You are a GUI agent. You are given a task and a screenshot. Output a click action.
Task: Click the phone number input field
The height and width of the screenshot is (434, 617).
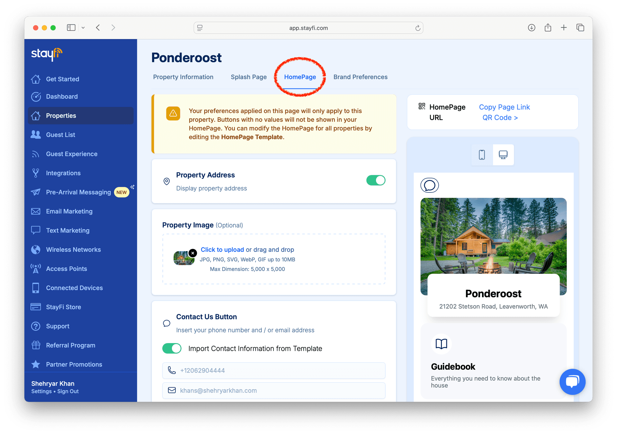274,370
